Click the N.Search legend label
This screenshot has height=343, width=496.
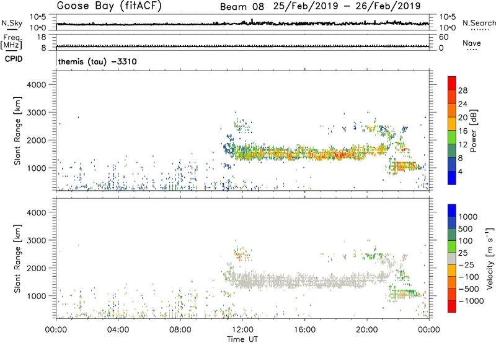pos(479,23)
